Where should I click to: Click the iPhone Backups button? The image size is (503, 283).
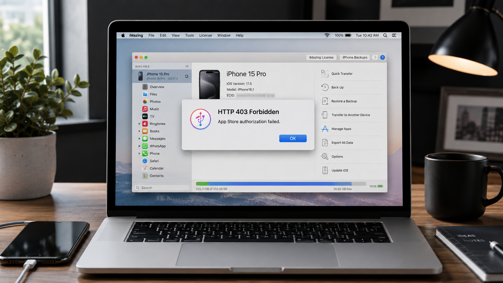point(355,57)
